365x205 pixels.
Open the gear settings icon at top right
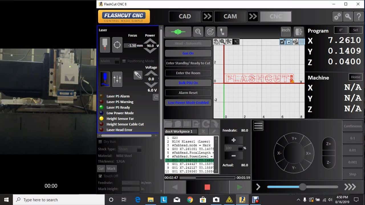click(337, 17)
